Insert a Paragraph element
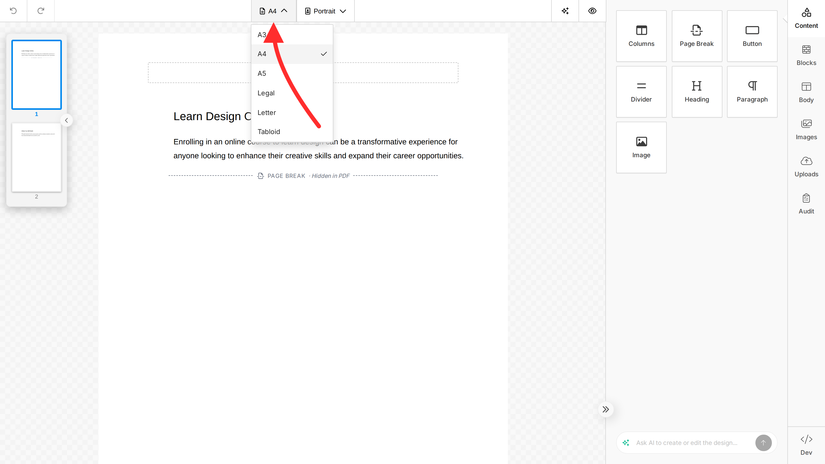The width and height of the screenshot is (825, 464). (752, 92)
